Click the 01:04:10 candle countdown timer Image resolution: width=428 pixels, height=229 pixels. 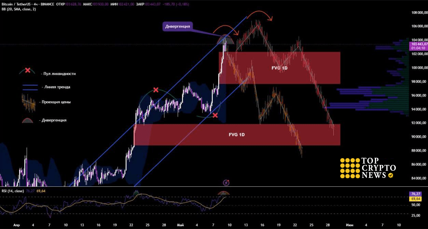418,48
